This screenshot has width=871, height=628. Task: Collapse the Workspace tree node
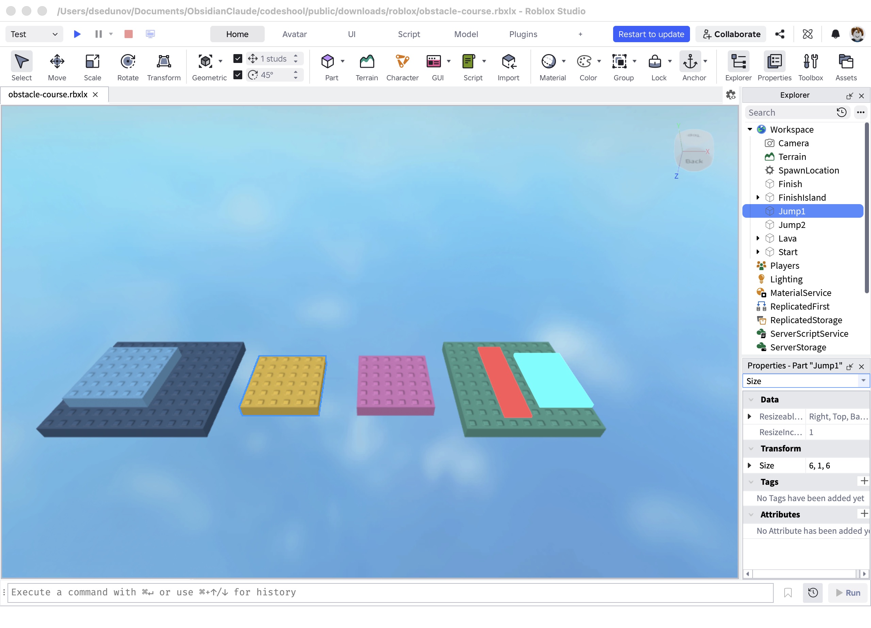pos(750,129)
